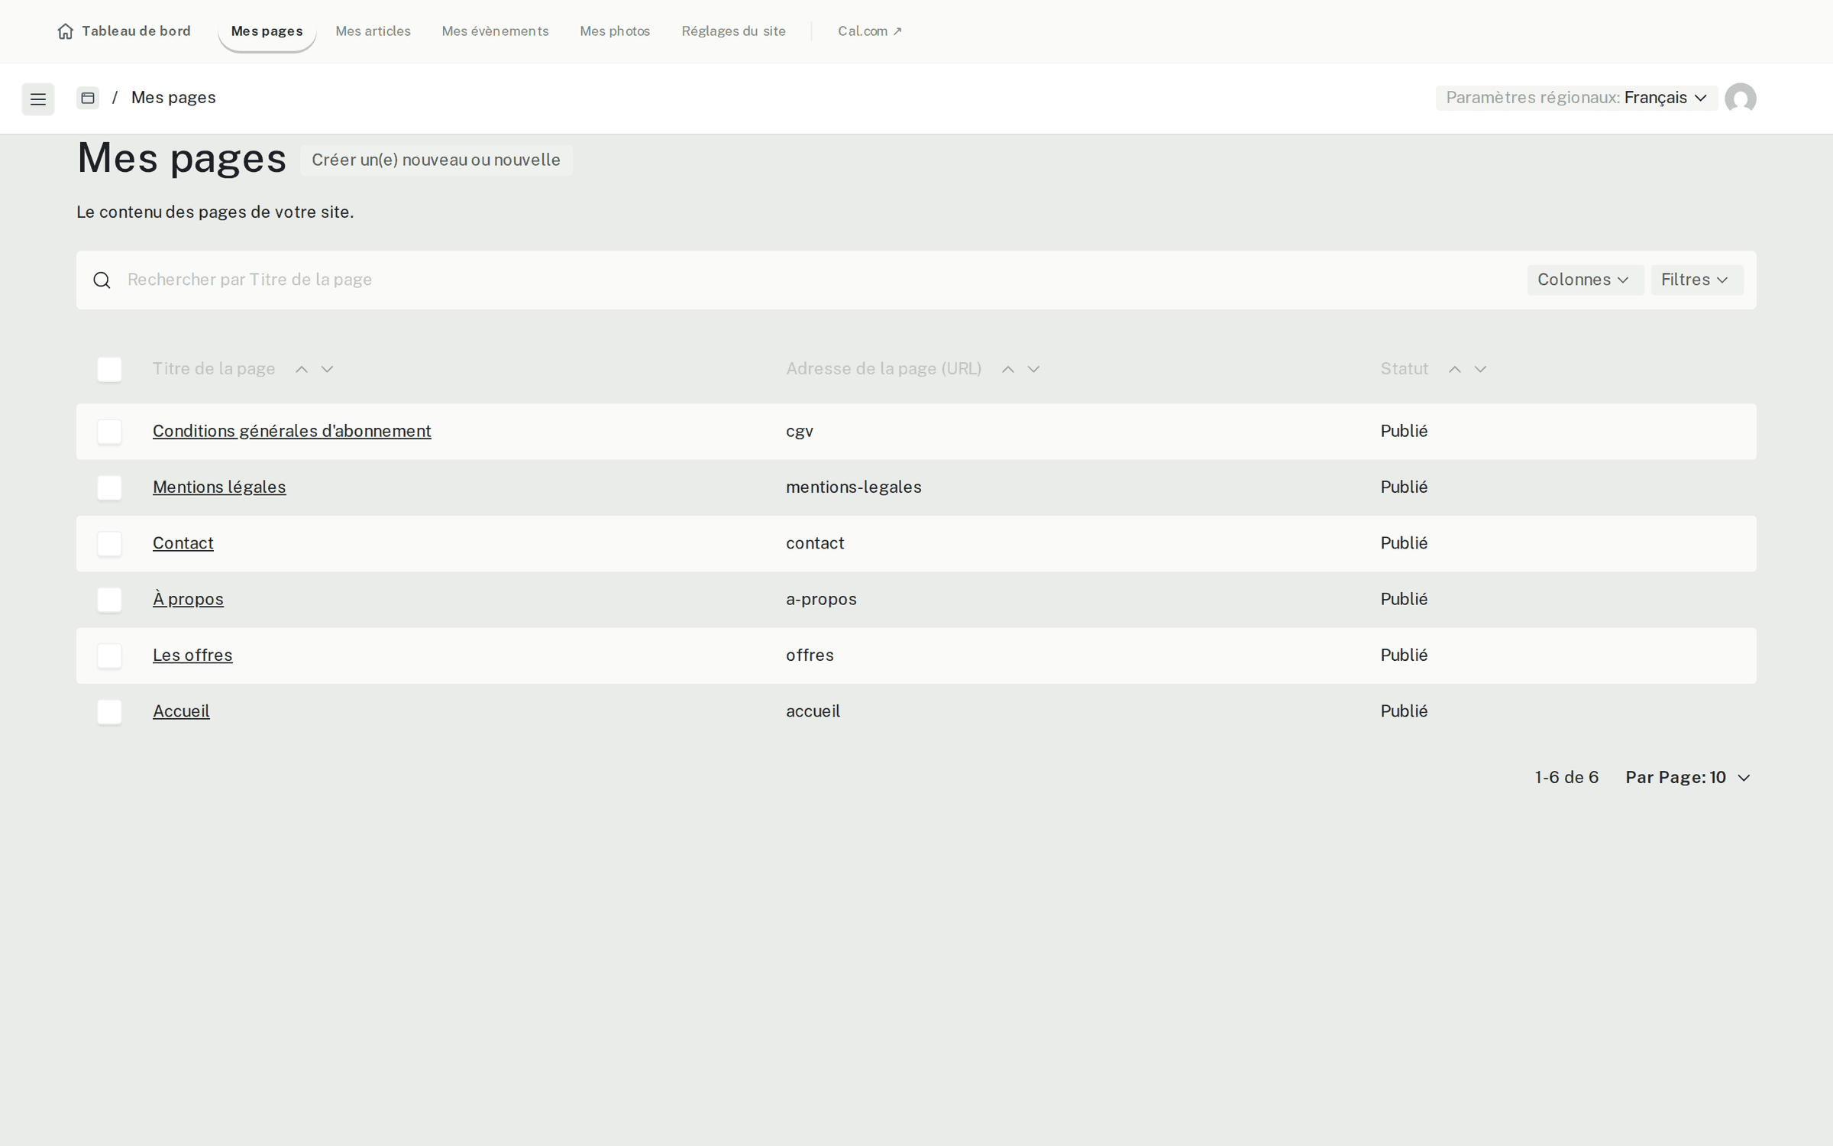This screenshot has width=1833, height=1146.
Task: Tick the À propos row checkbox
Action: (x=109, y=600)
